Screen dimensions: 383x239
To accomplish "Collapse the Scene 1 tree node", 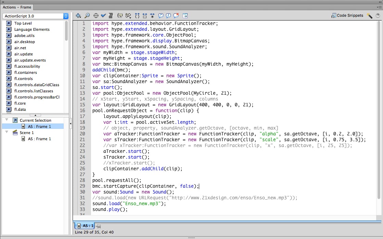I will 7,132.
